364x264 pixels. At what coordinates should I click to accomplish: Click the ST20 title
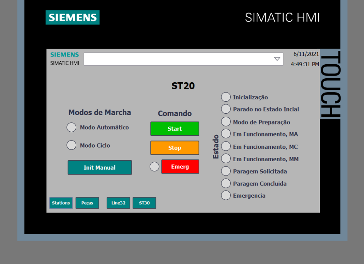[x=183, y=86]
